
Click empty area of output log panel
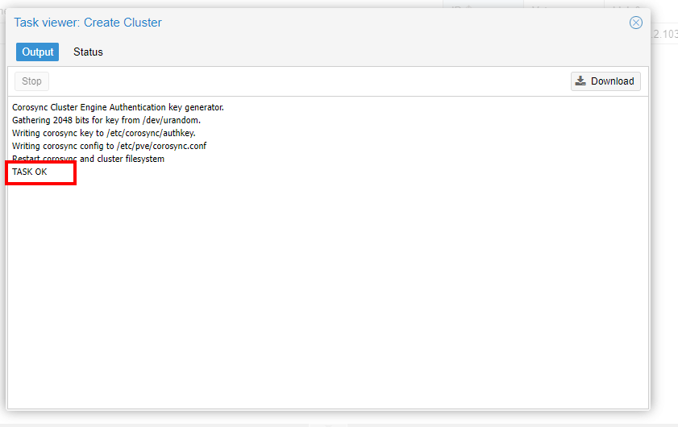[x=322, y=290]
